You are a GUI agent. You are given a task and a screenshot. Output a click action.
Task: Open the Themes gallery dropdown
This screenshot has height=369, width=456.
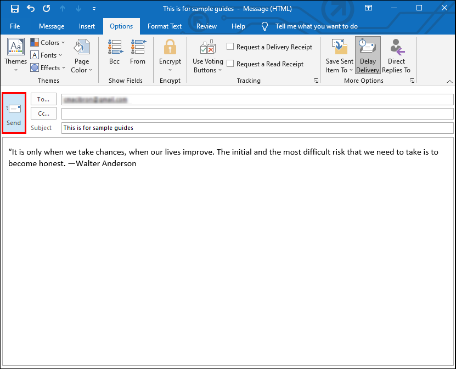[x=16, y=55]
